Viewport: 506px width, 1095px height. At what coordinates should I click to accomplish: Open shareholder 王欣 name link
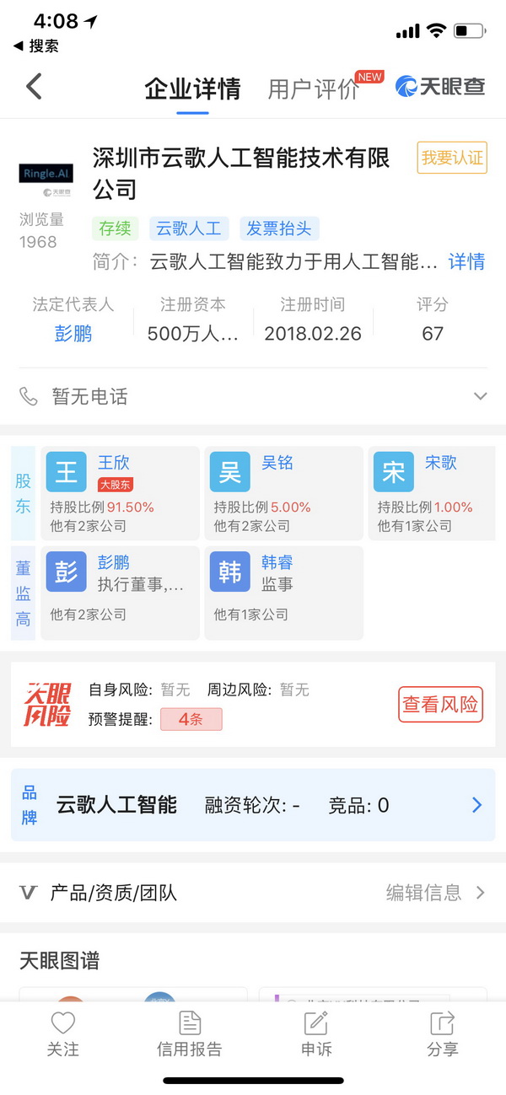(114, 462)
